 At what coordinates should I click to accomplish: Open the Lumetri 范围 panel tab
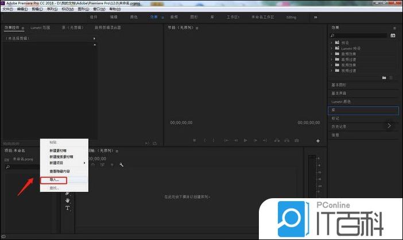pyautogui.click(x=40, y=27)
